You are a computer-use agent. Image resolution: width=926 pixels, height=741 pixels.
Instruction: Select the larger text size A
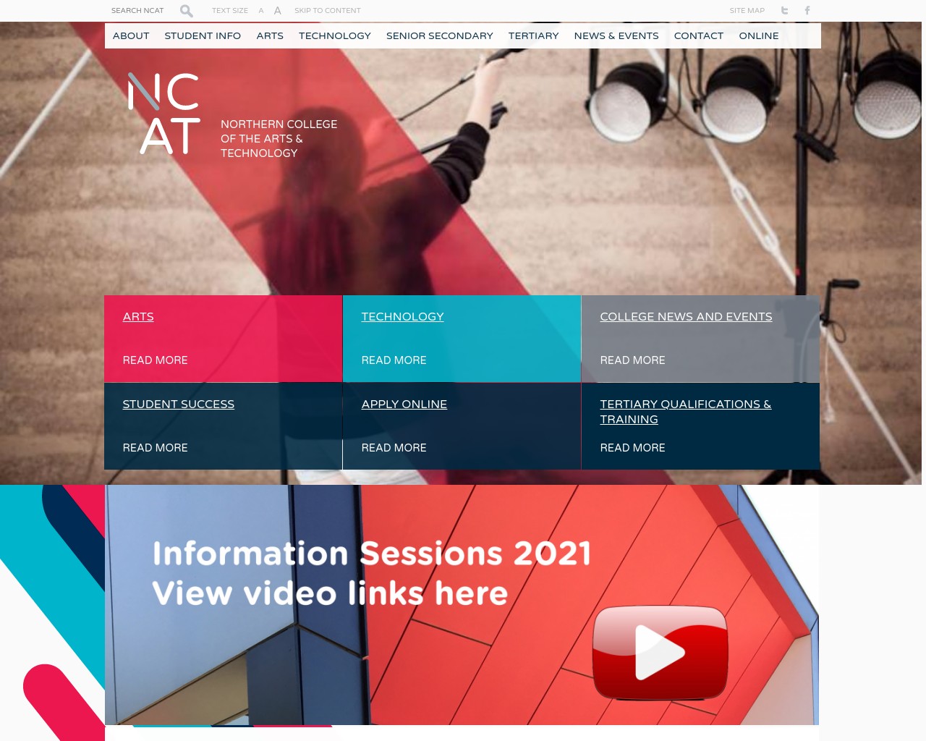click(x=277, y=11)
